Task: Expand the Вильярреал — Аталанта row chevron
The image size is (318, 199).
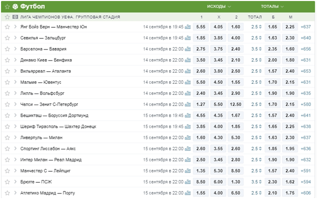Action: tap(15, 71)
